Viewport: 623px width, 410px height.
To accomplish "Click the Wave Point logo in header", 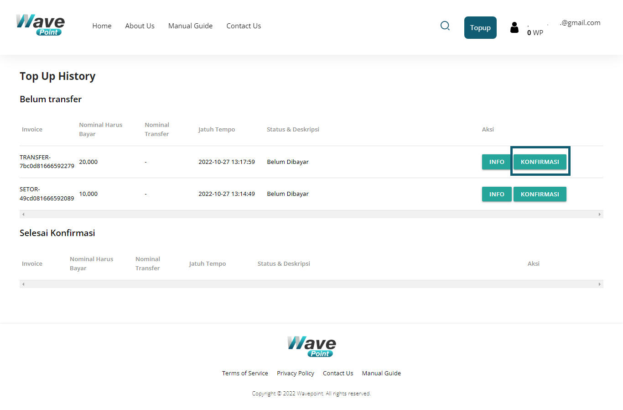I will coord(40,25).
